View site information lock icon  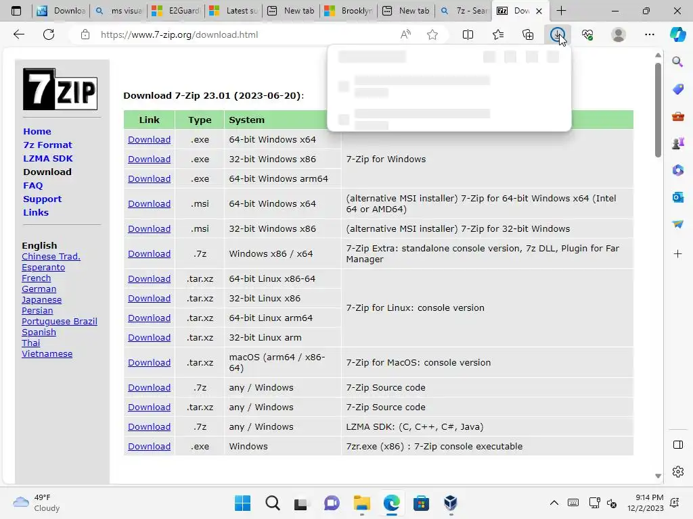tap(85, 34)
